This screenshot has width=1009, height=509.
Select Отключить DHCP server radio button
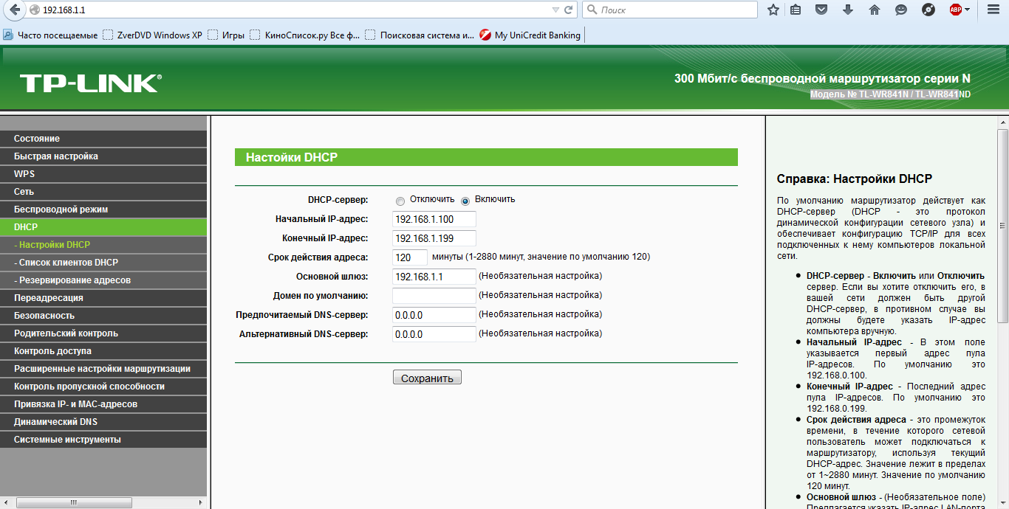(400, 201)
